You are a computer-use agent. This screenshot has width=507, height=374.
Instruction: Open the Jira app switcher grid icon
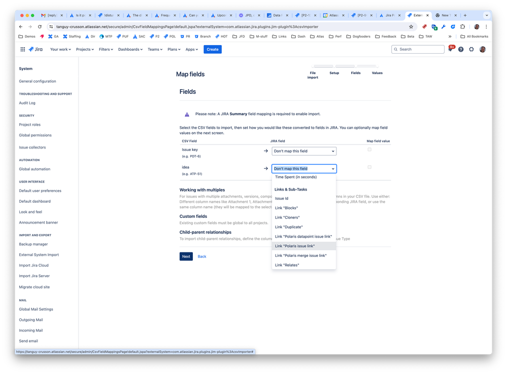coord(23,50)
